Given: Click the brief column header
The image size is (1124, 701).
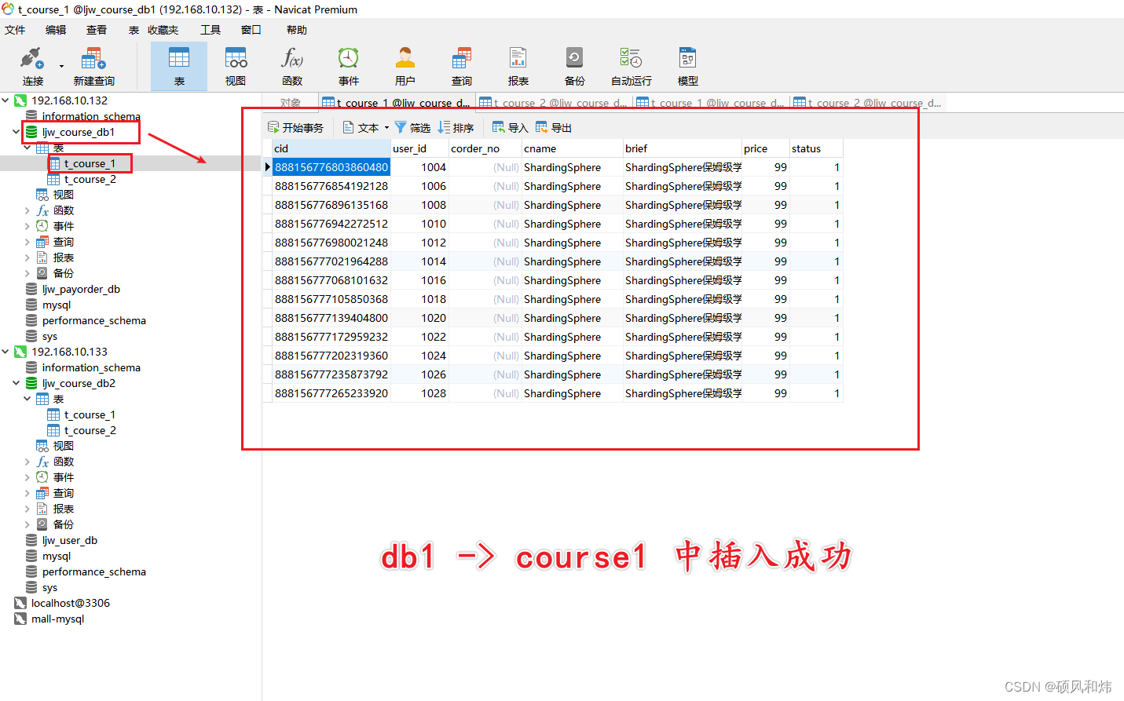Looking at the screenshot, I should point(683,148).
